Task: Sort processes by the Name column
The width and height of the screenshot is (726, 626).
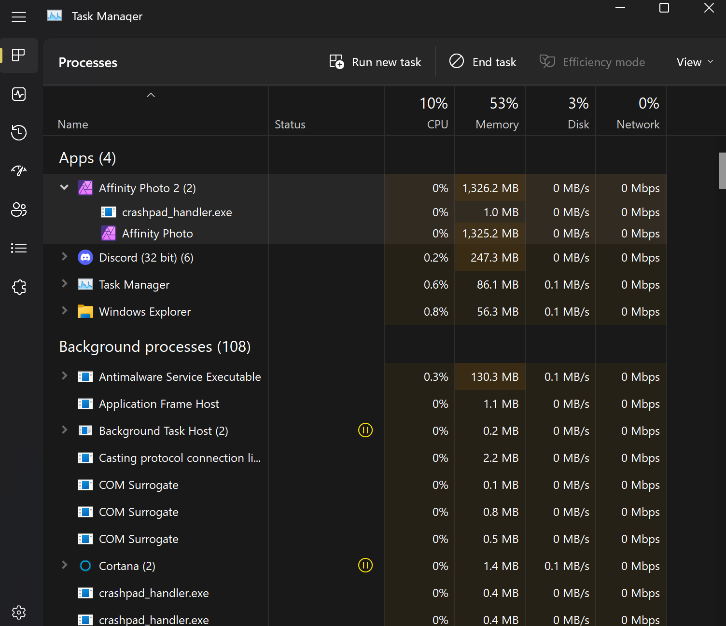Action: [x=155, y=111]
